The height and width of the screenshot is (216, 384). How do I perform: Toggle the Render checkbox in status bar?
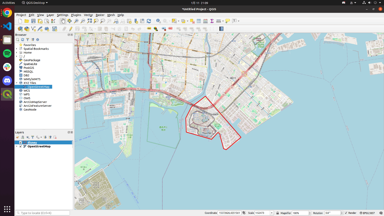[x=346, y=213]
